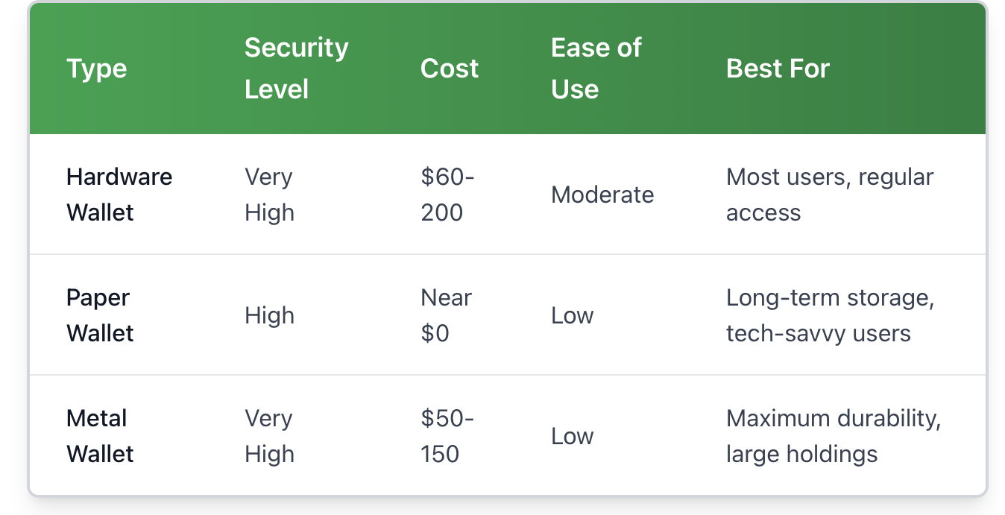Click the Most users, regular access cell

(x=829, y=195)
